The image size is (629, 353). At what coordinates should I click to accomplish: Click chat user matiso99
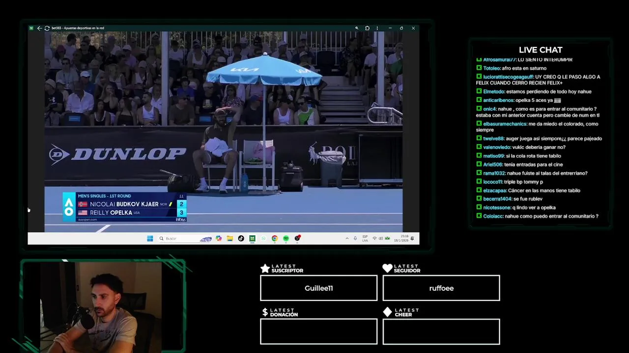tap(494, 156)
